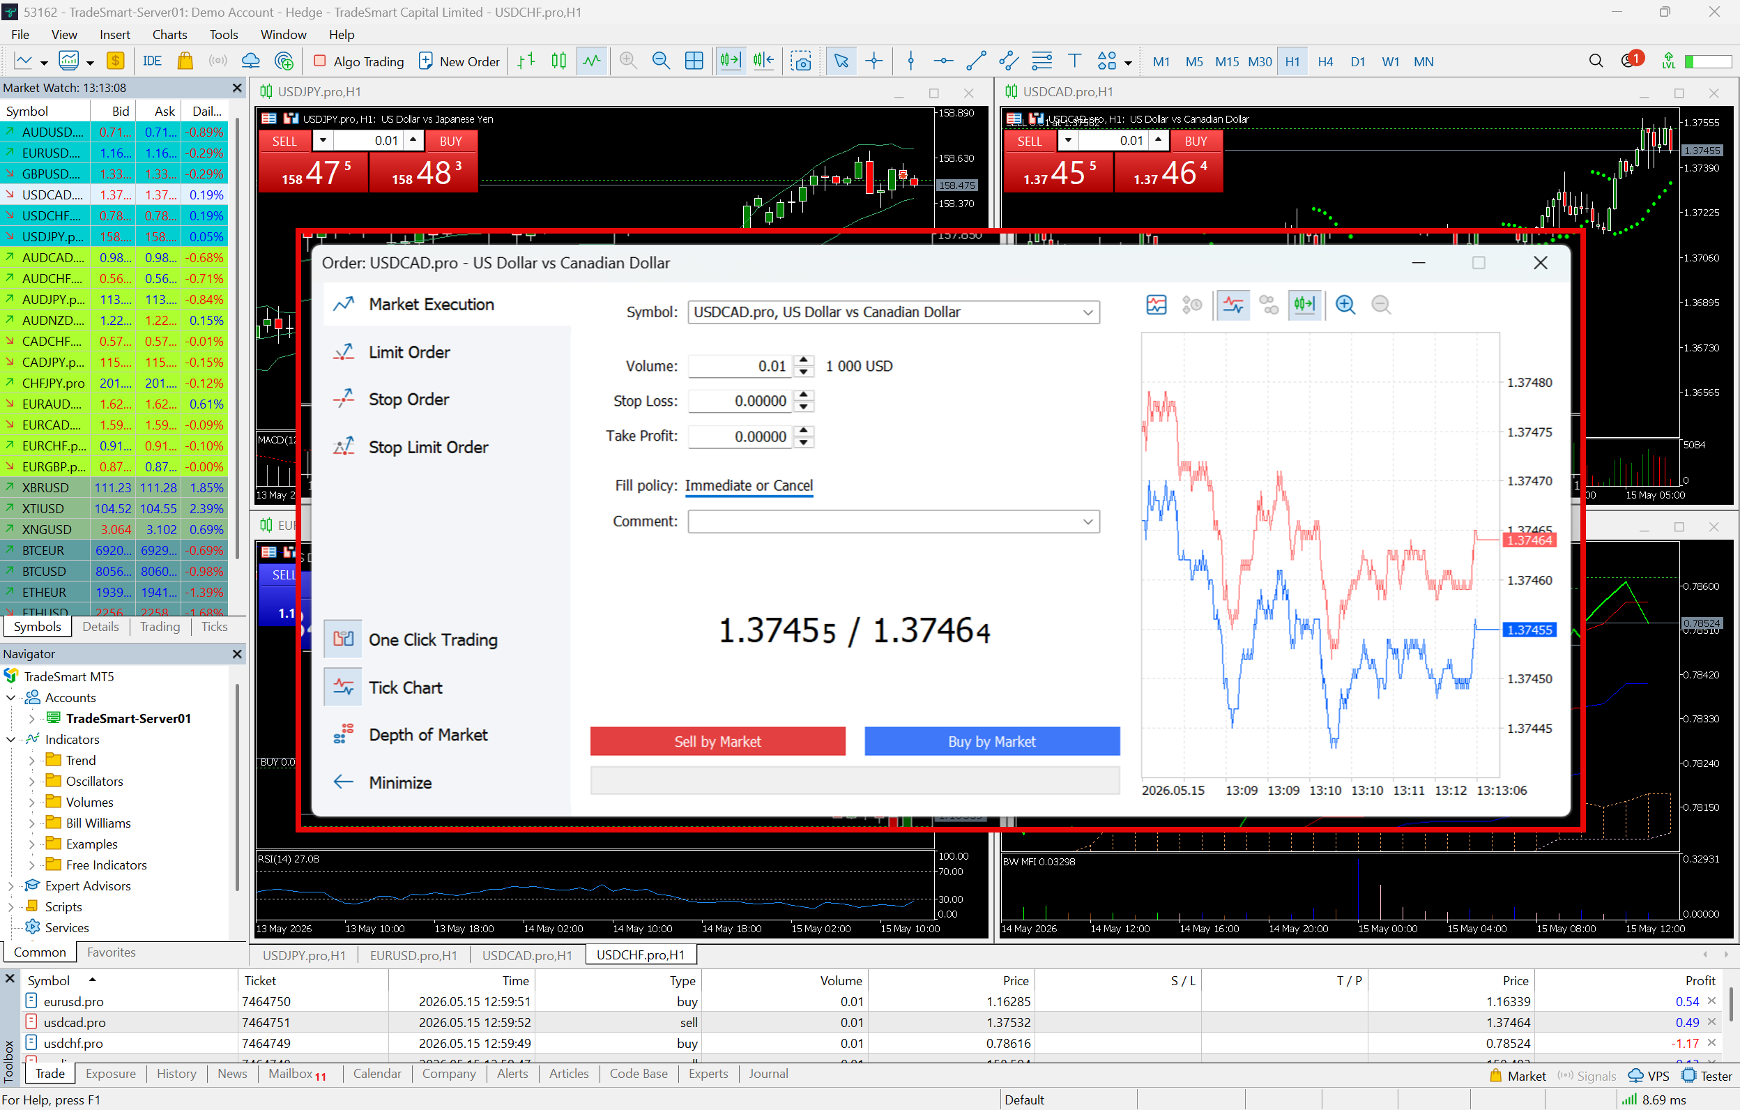Tile windows with the grid layout icon

pyautogui.click(x=694, y=61)
